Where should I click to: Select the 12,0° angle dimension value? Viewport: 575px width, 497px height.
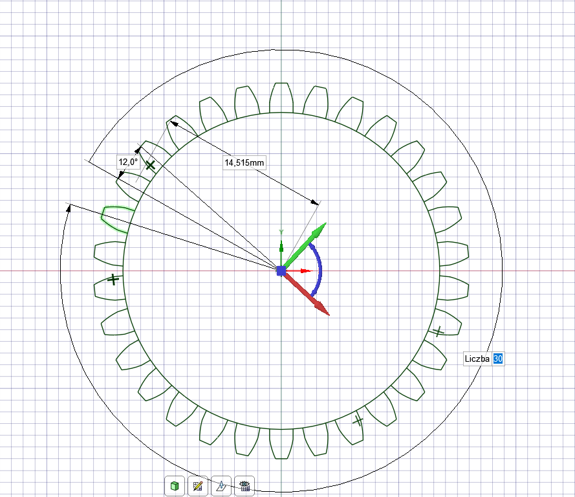pyautogui.click(x=128, y=162)
